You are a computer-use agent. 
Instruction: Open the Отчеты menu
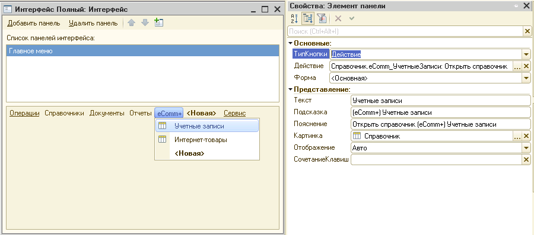point(140,113)
